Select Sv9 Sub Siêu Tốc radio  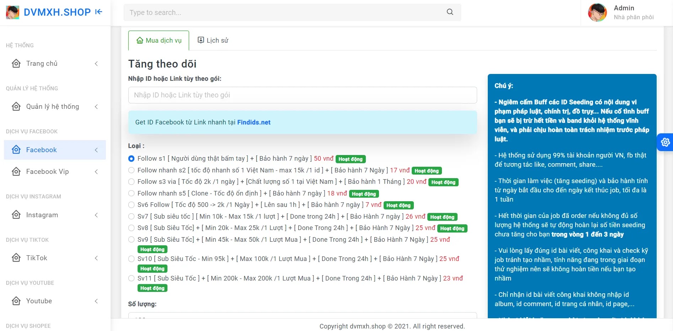click(x=131, y=240)
